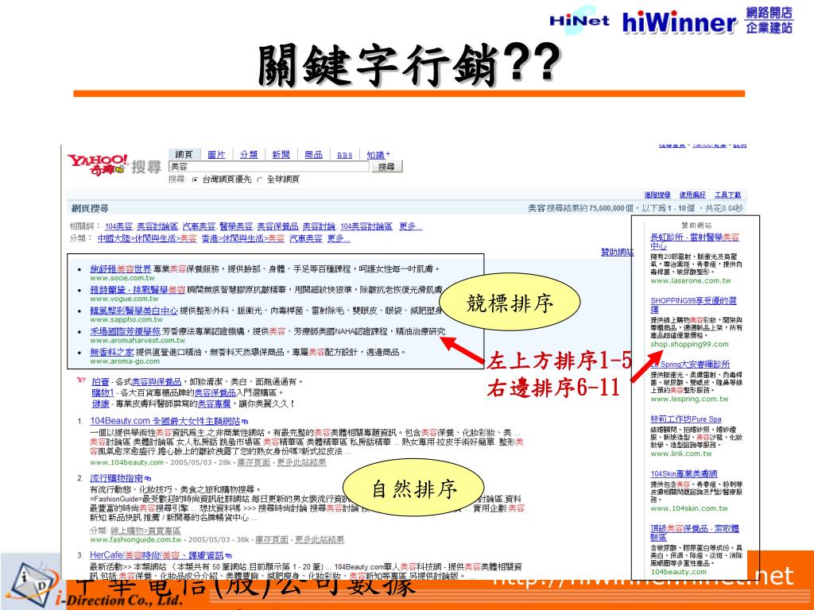814x610 pixels.
Task: Open 庫存頁面 for fashionguide.com.tw result
Action: (x=272, y=540)
